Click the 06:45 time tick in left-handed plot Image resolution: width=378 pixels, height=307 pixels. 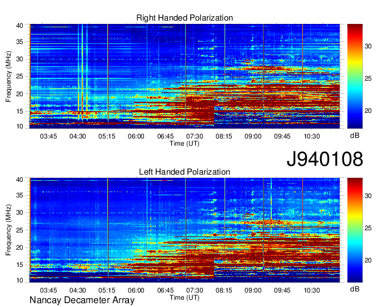point(166,290)
